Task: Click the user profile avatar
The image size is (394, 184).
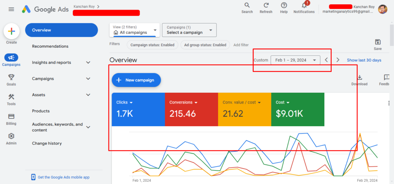Action: [x=383, y=9]
